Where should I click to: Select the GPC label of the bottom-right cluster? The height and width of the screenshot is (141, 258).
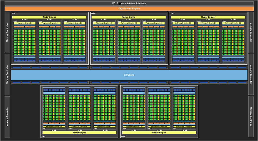[123, 136]
